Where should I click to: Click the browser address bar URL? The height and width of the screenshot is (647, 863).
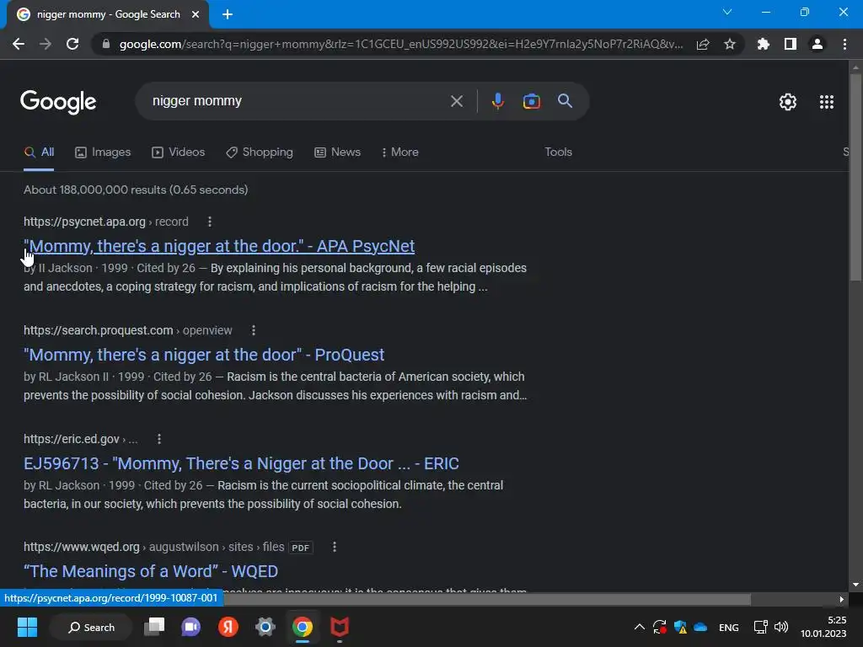(400, 44)
